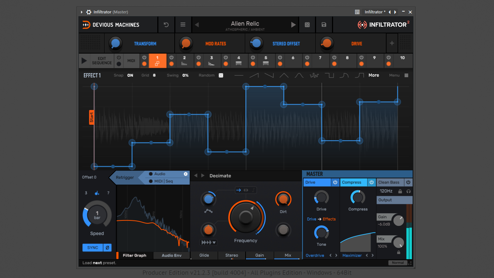The height and width of the screenshot is (278, 494).
Task: Click the phase invert Ø button
Action: coord(107,248)
